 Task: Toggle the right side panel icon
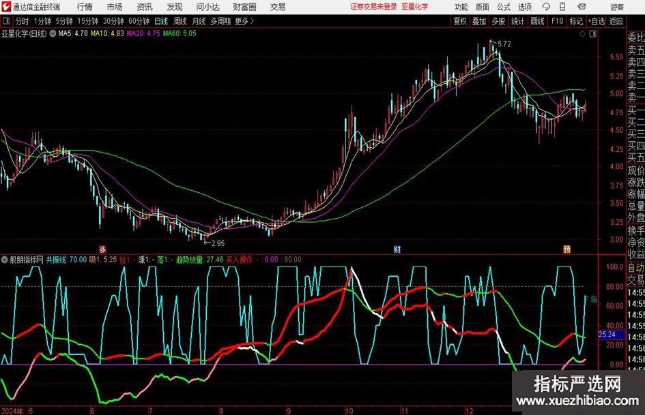point(592,34)
